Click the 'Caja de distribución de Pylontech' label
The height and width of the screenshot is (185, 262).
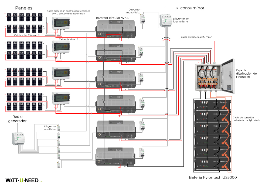click(x=246, y=74)
